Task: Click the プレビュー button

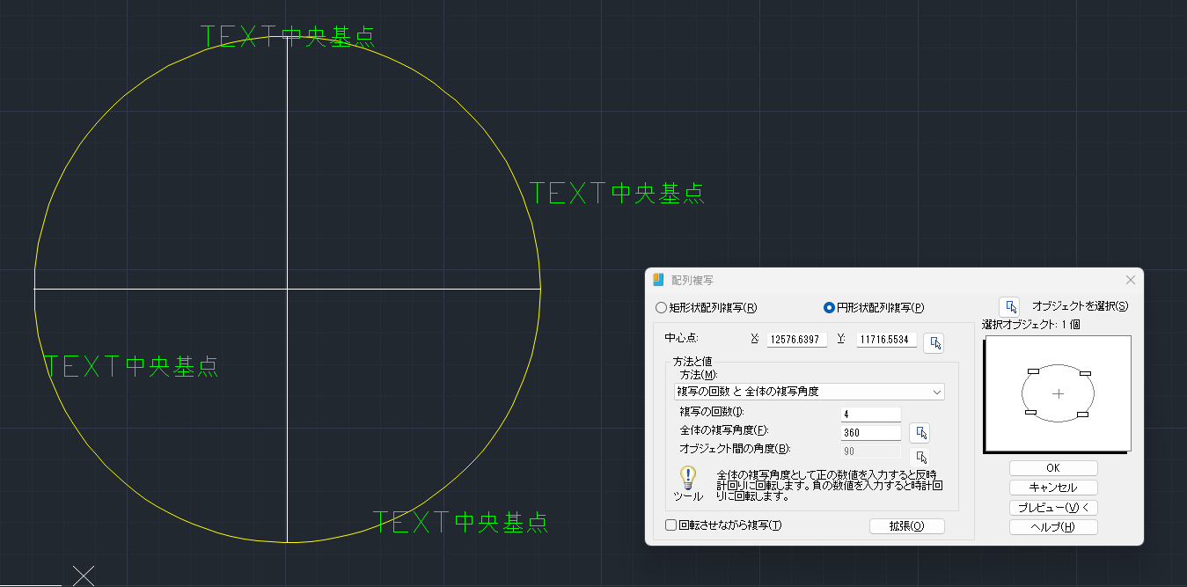Action: pos(1053,507)
